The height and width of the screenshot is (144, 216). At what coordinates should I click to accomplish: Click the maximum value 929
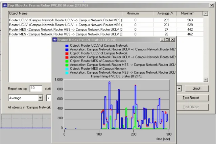click(x=190, y=25)
